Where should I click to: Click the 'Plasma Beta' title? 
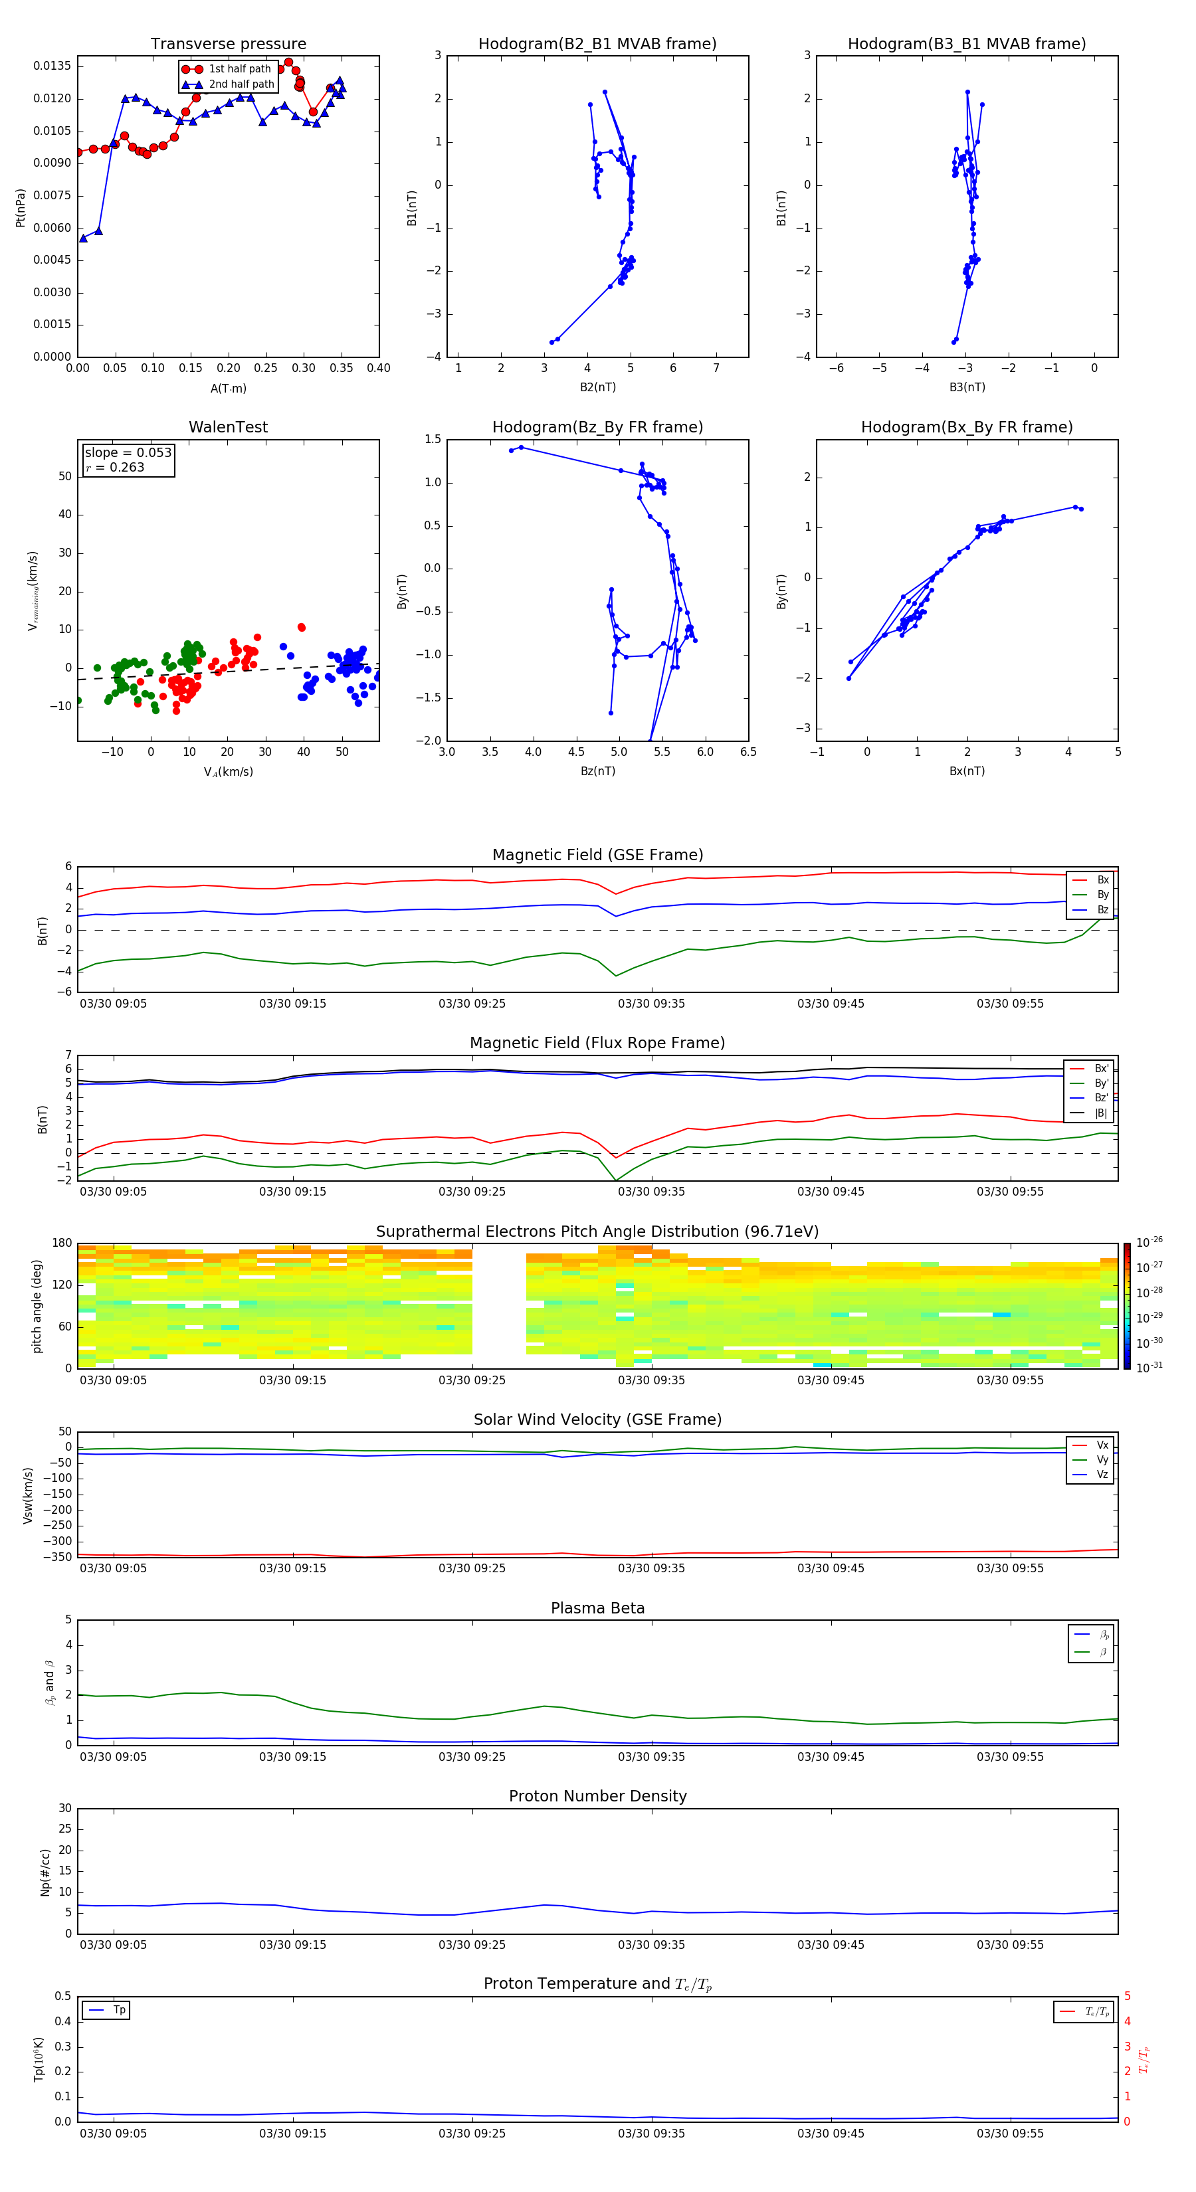point(597,1608)
